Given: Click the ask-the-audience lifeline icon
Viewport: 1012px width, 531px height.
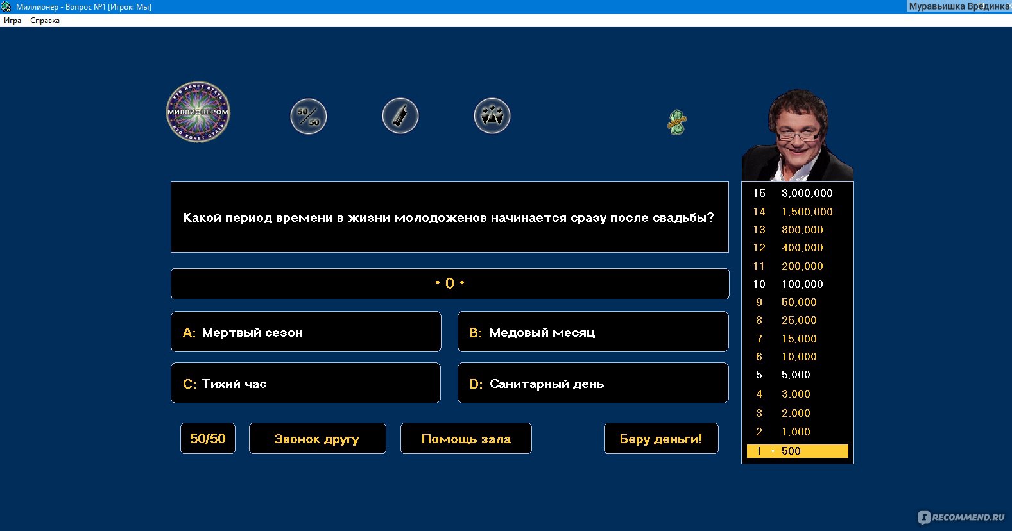Looking at the screenshot, I should tap(492, 116).
